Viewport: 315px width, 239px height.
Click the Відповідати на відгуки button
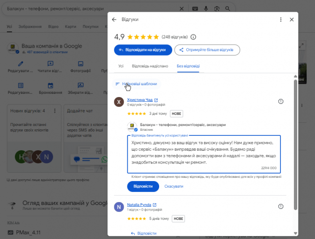click(143, 49)
